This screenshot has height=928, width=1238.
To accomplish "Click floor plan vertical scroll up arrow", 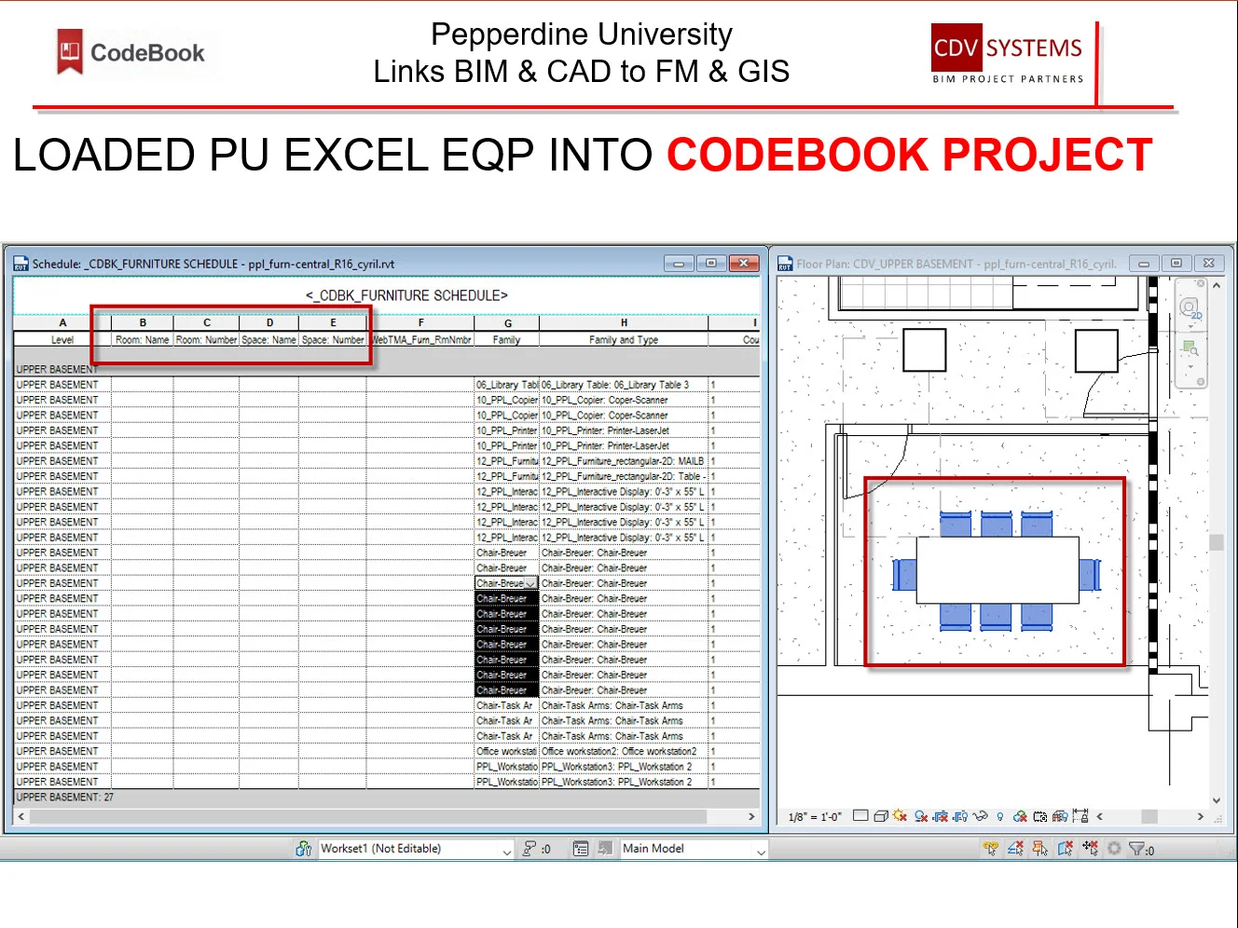I will [x=1216, y=286].
